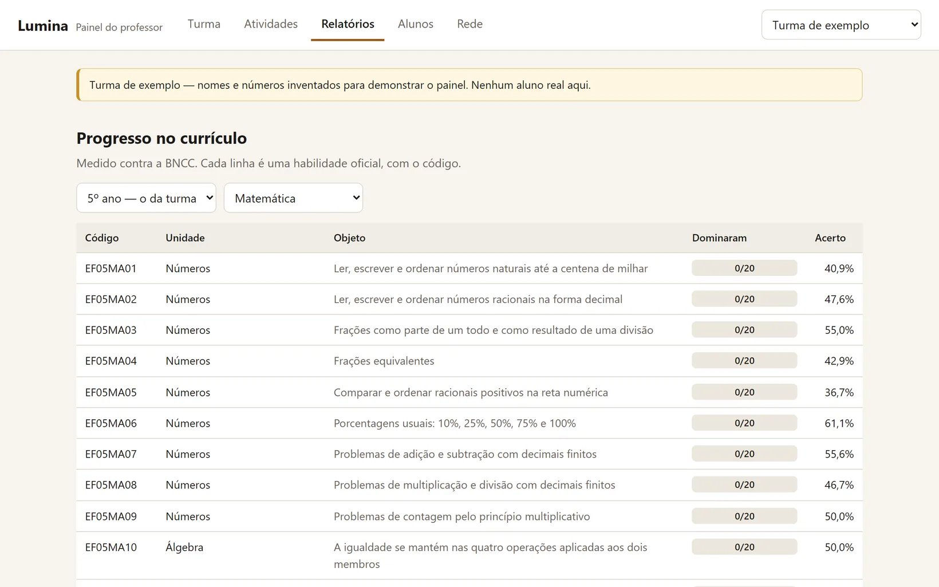Click 'Porcentagens usuais' skill description
The image size is (939, 587).
455,424
